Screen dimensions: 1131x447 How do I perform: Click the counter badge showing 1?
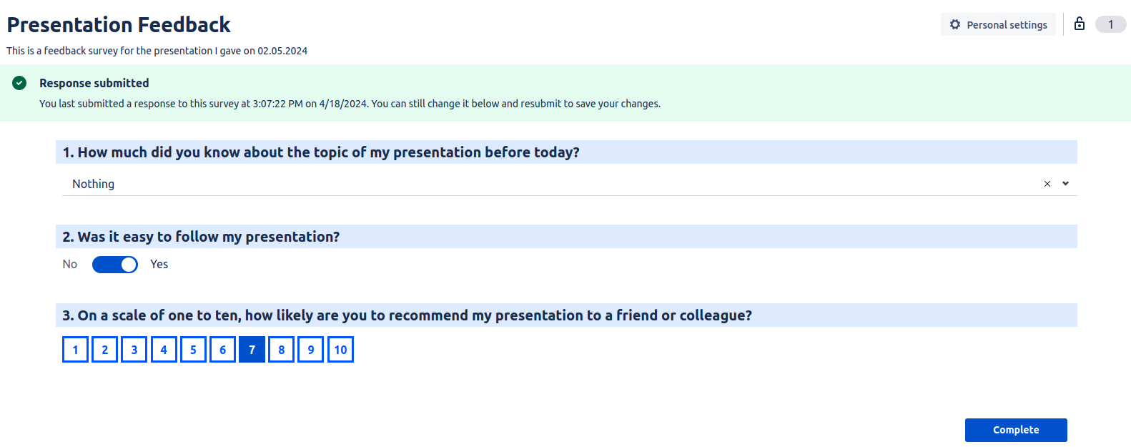1110,24
